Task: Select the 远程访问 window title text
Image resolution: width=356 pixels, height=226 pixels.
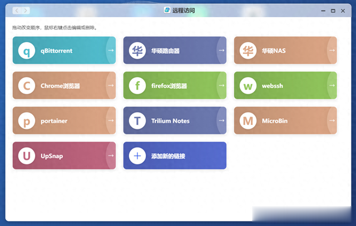Action: (x=184, y=11)
